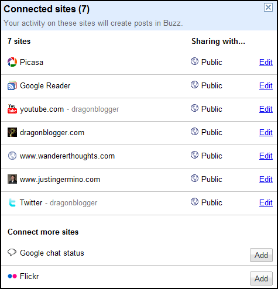Click the Twitter bird icon
This screenshot has width=278, height=289.
12,202
